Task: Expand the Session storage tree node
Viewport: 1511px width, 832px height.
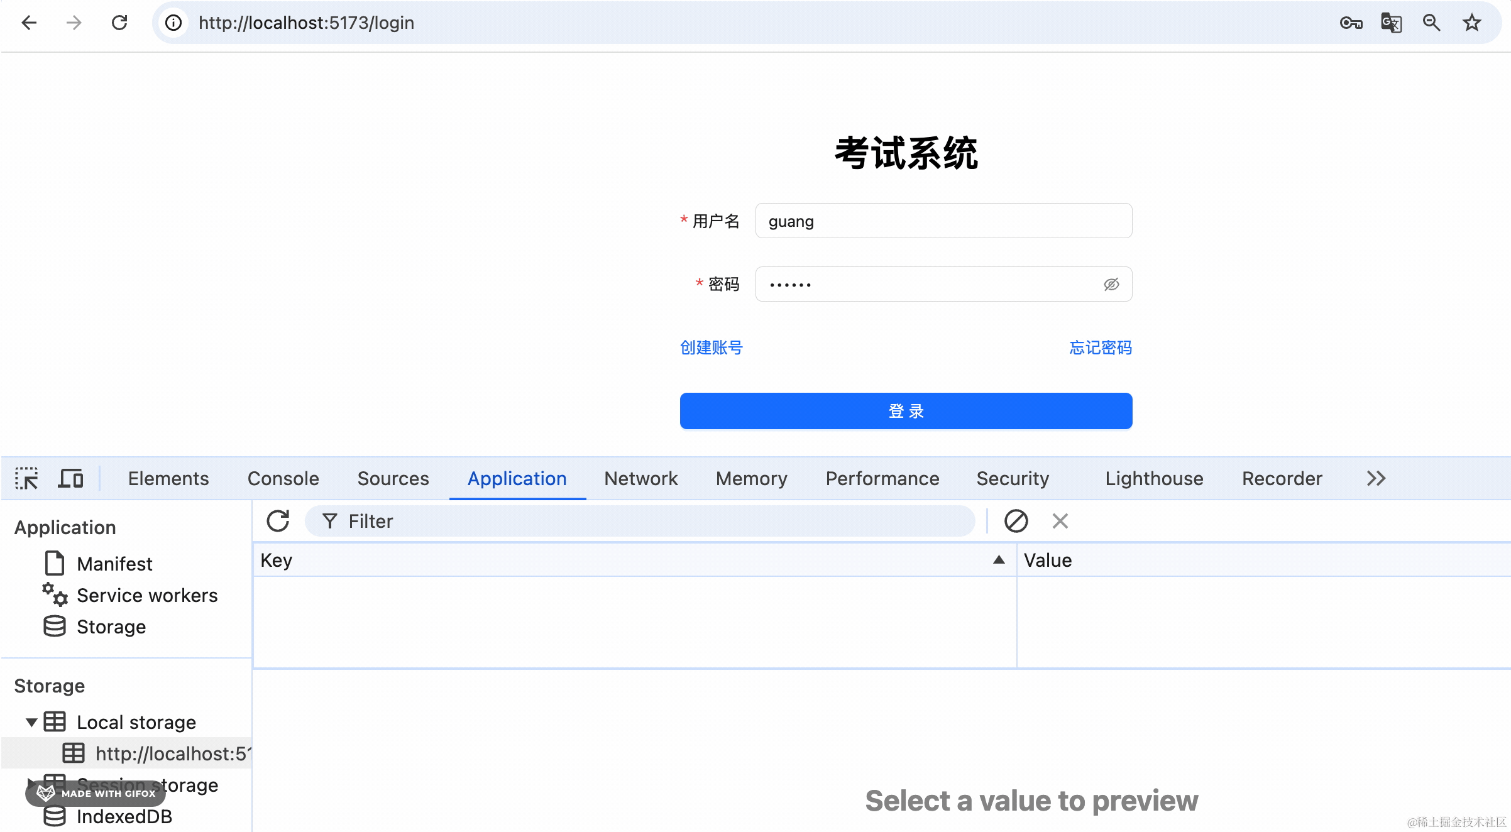Action: (x=30, y=783)
